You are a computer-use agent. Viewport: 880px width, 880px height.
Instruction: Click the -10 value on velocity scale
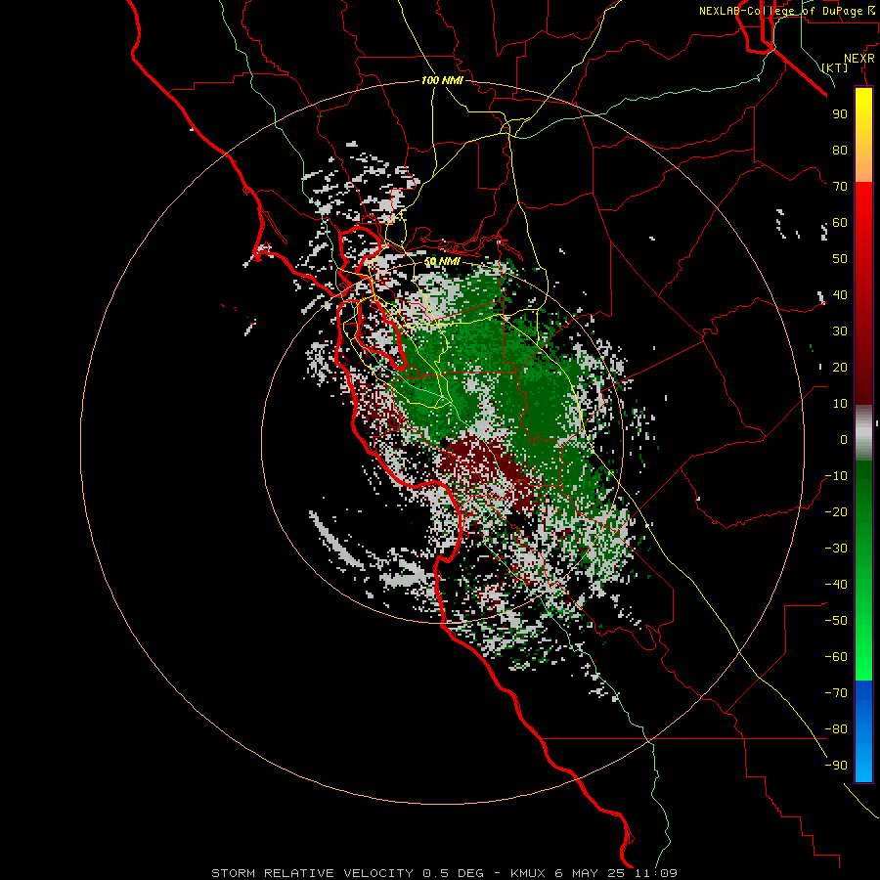pos(836,476)
